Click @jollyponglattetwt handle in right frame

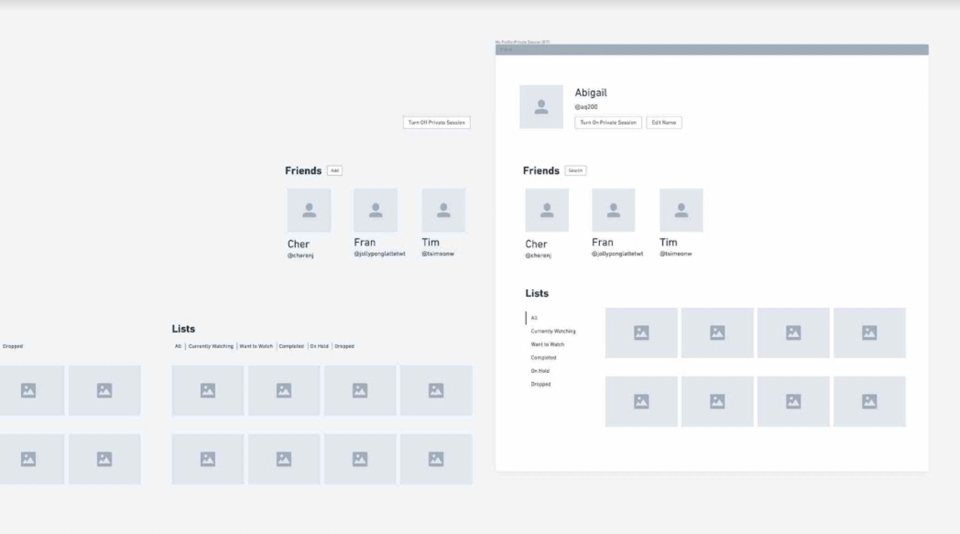[617, 254]
